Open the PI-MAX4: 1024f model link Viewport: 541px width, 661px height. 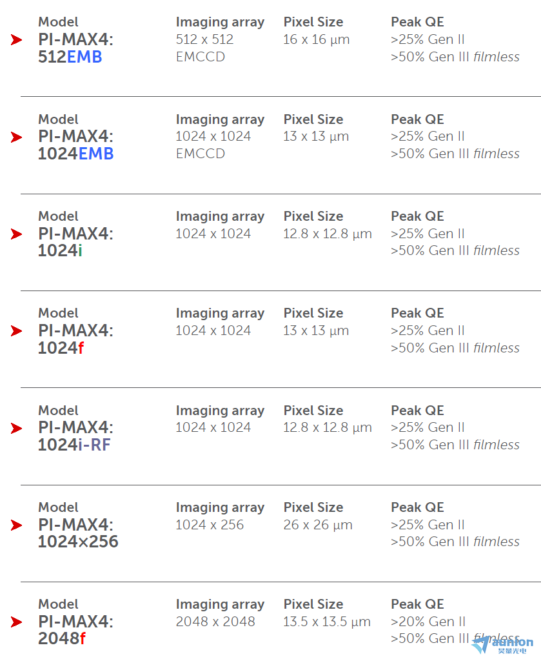76,340
